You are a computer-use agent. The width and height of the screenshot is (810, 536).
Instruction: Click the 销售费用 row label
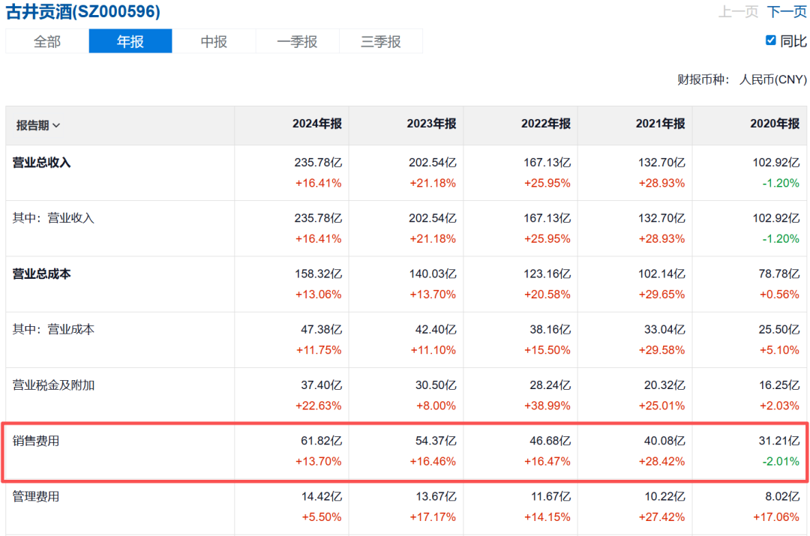[x=36, y=441]
